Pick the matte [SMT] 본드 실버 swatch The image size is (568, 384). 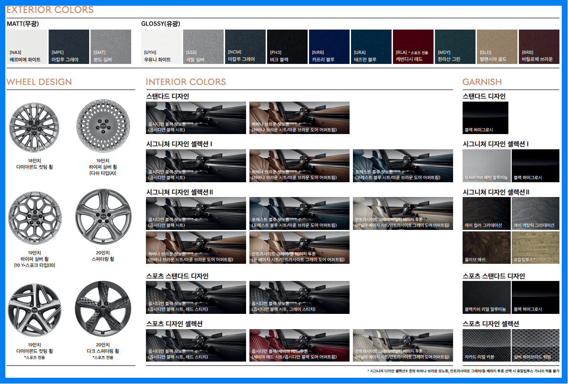pos(111,47)
